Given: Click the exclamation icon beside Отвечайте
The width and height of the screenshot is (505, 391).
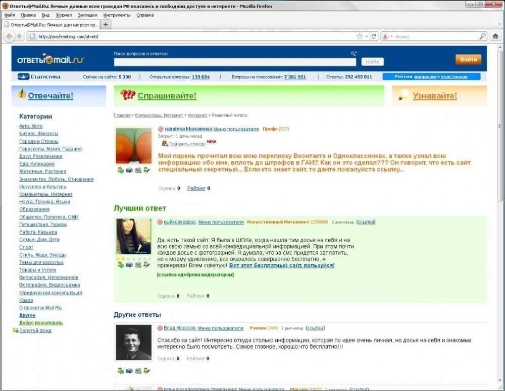Looking at the screenshot, I should pyautogui.click(x=22, y=94).
